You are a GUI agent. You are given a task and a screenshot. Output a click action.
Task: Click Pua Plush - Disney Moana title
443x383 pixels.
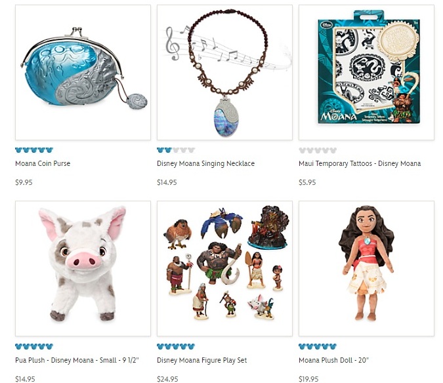[x=77, y=360]
